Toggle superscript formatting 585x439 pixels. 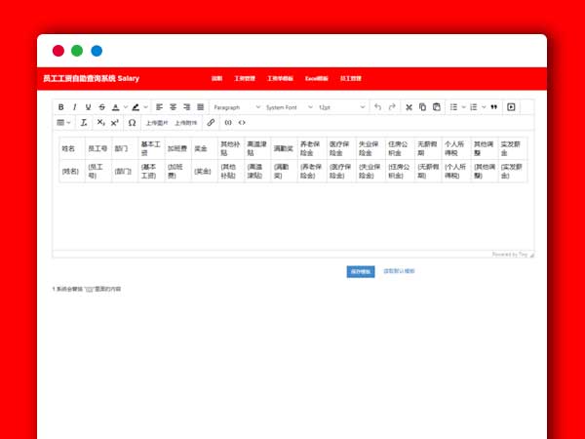pyautogui.click(x=114, y=123)
